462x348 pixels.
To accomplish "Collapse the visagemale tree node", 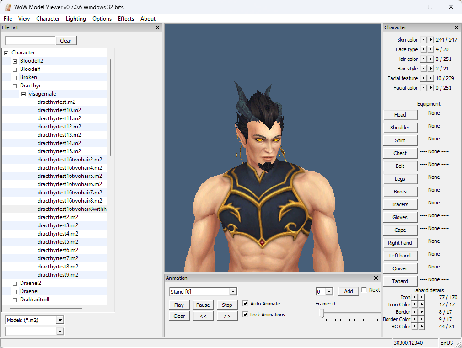I will coord(24,94).
